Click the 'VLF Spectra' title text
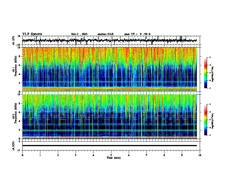 point(32,34)
